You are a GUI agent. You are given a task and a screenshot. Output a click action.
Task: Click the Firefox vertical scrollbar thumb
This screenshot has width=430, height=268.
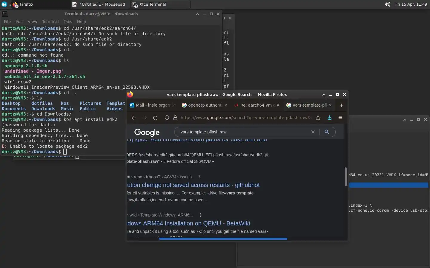tap(346, 177)
